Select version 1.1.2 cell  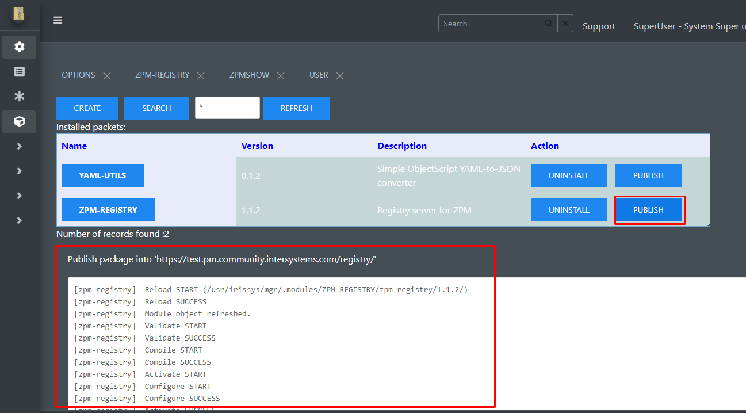[x=251, y=210]
